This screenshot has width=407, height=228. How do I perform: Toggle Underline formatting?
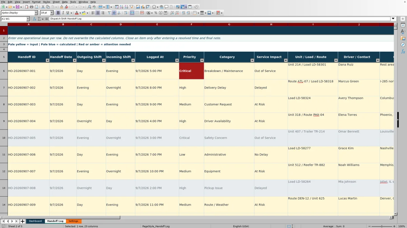coord(67,13)
